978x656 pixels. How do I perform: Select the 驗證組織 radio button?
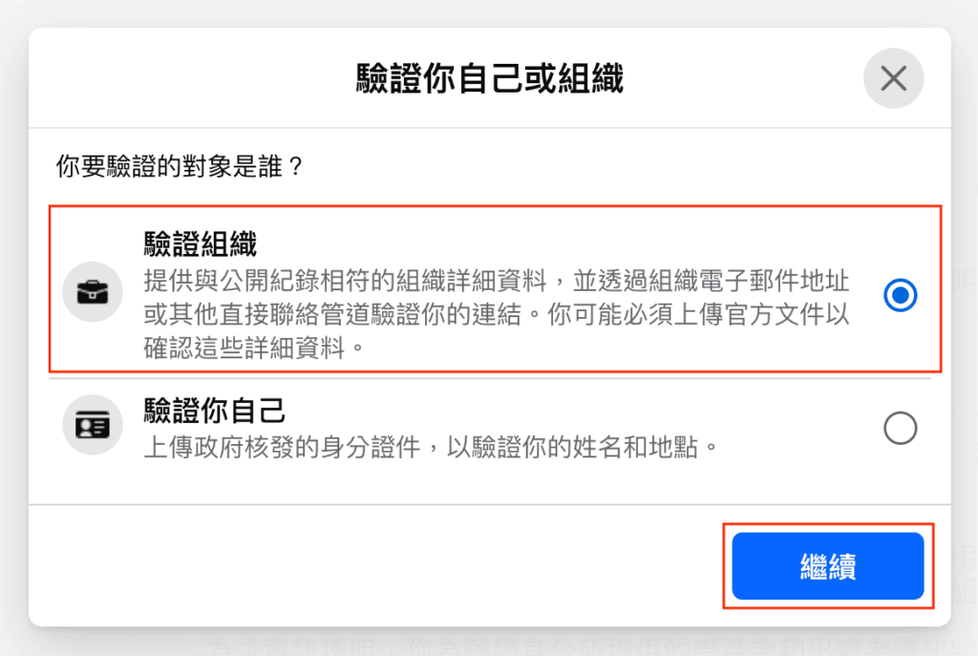(x=900, y=295)
